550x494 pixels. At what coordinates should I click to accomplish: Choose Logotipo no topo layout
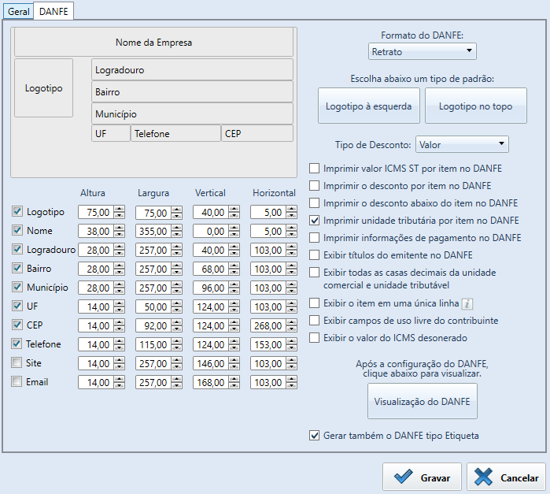(475, 106)
